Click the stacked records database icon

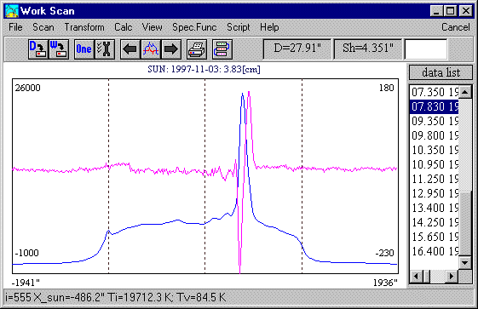tap(222, 49)
